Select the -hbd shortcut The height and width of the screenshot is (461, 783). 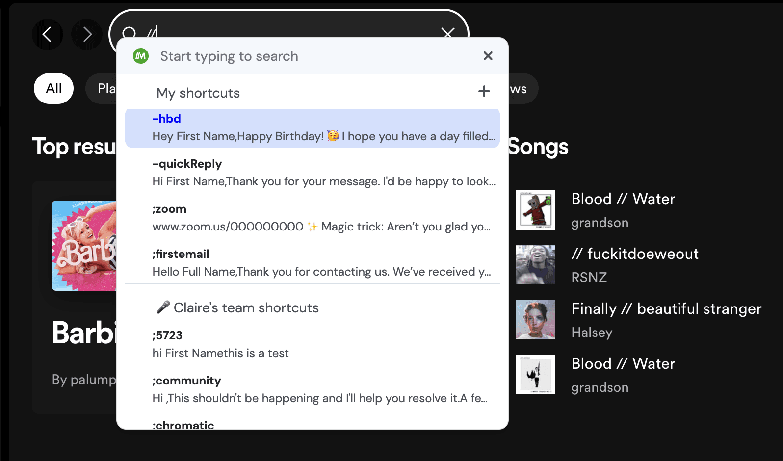point(313,128)
